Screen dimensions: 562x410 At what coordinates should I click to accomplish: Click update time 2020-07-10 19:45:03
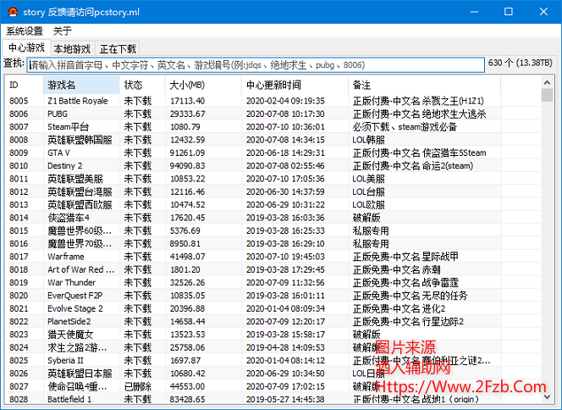(285, 257)
